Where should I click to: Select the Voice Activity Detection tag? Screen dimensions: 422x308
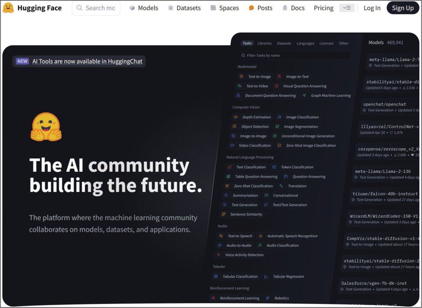click(x=240, y=254)
